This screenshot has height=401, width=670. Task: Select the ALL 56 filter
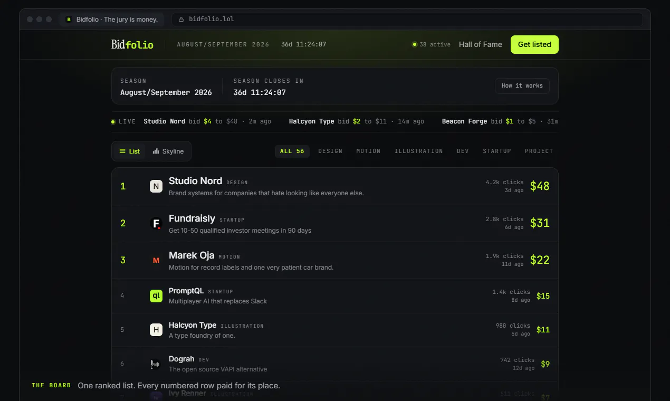point(292,151)
